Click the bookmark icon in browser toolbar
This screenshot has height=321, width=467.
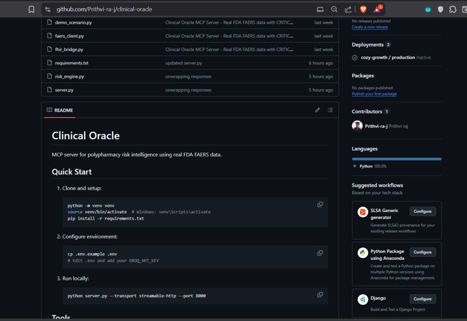click(31, 9)
